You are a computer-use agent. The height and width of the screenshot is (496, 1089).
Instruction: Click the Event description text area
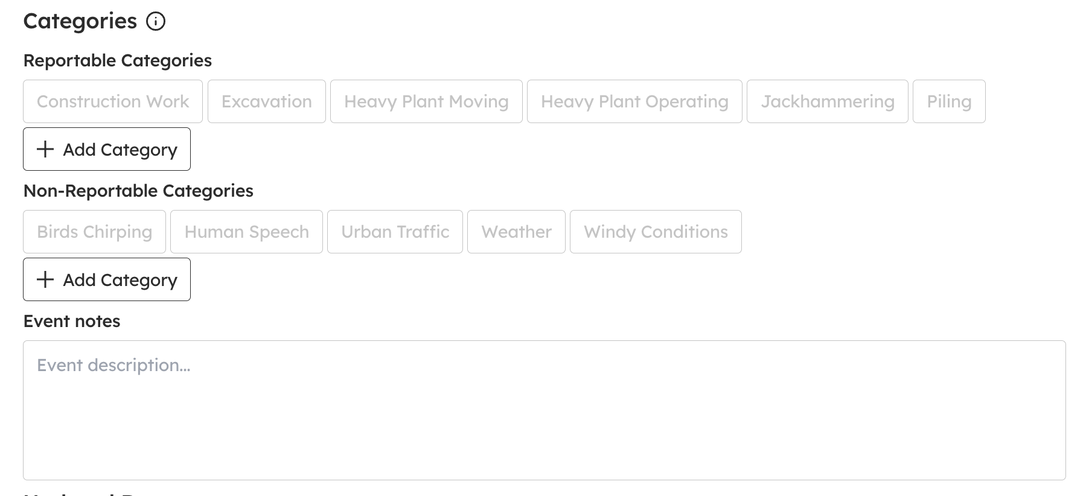[544, 410]
